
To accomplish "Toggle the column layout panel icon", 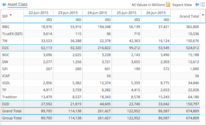I will [202, 4].
